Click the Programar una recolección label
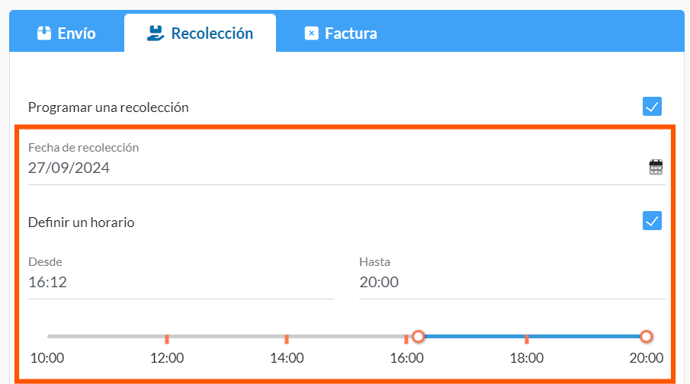Viewport: 690px width, 384px height. pos(108,107)
